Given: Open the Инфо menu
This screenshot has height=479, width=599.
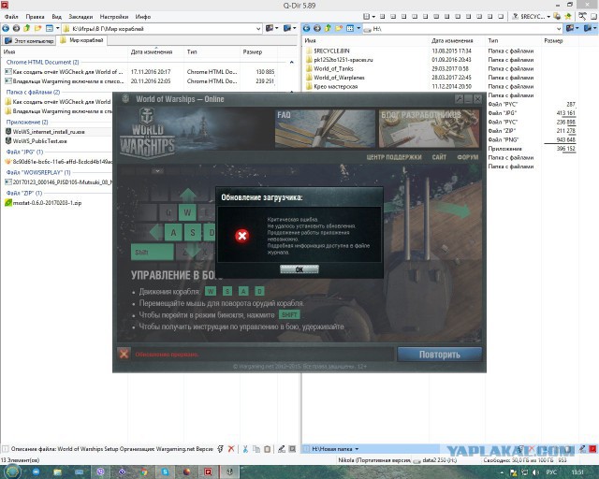Looking at the screenshot, I should point(143,17).
